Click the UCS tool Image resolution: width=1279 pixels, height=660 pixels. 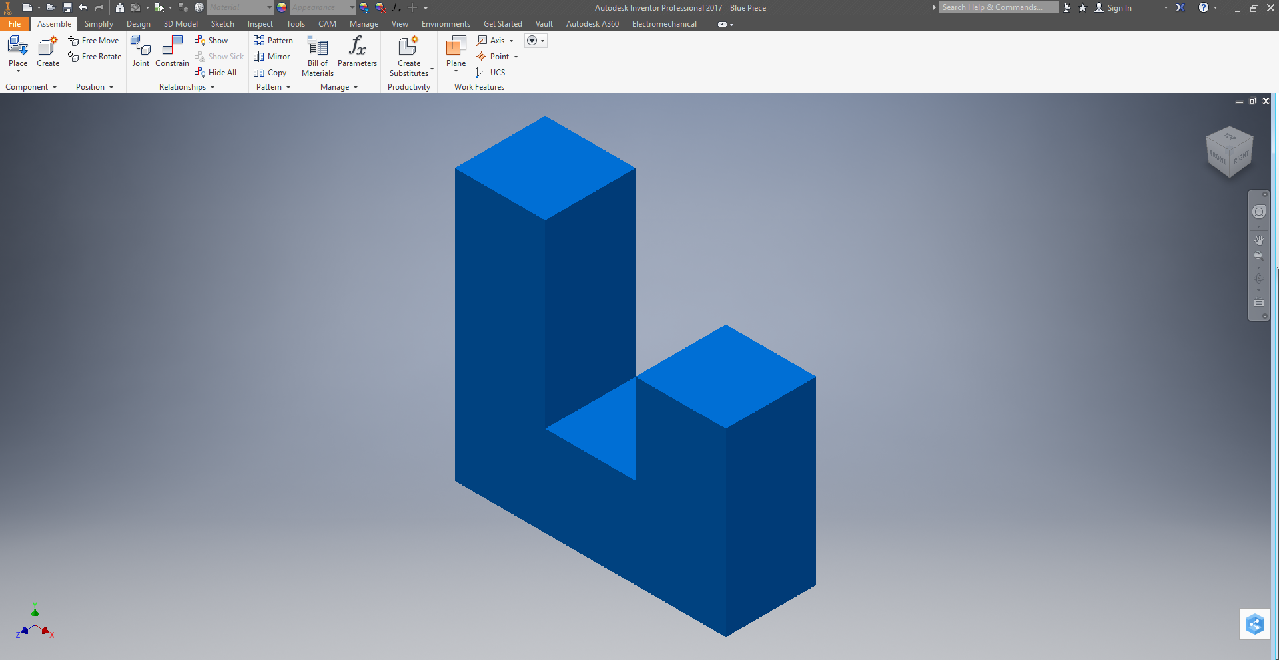pyautogui.click(x=491, y=73)
